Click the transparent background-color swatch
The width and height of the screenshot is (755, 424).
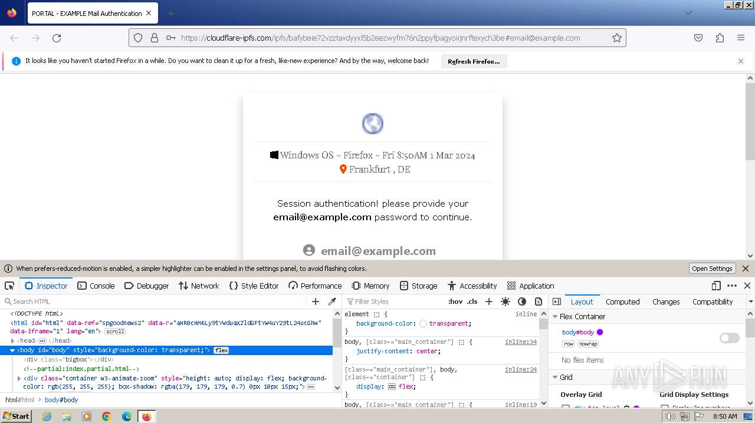coord(424,323)
